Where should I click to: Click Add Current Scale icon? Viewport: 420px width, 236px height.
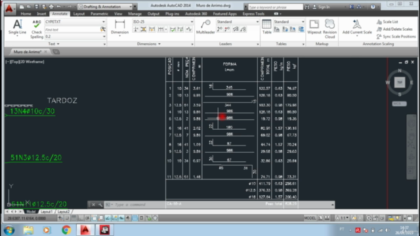357,27
